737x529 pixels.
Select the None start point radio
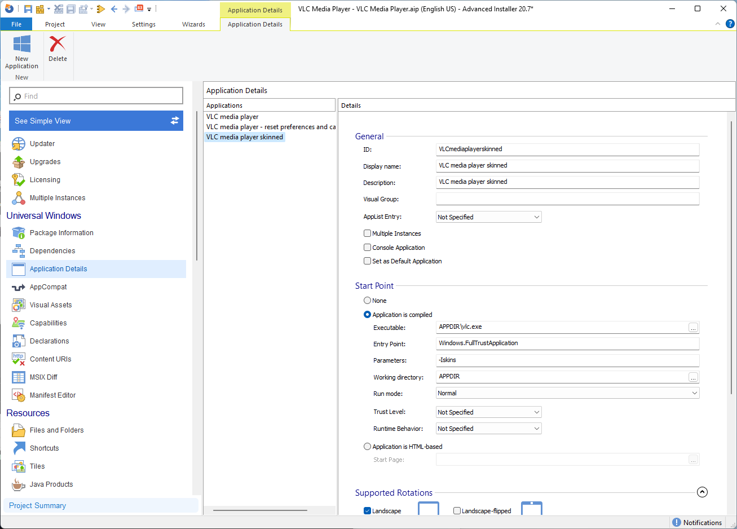pyautogui.click(x=368, y=301)
